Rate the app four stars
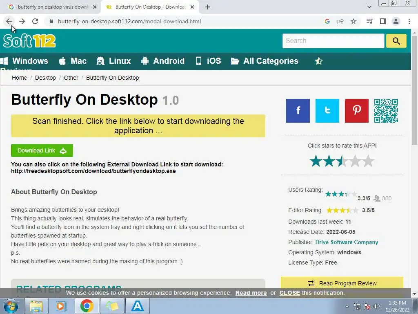 point(355,161)
